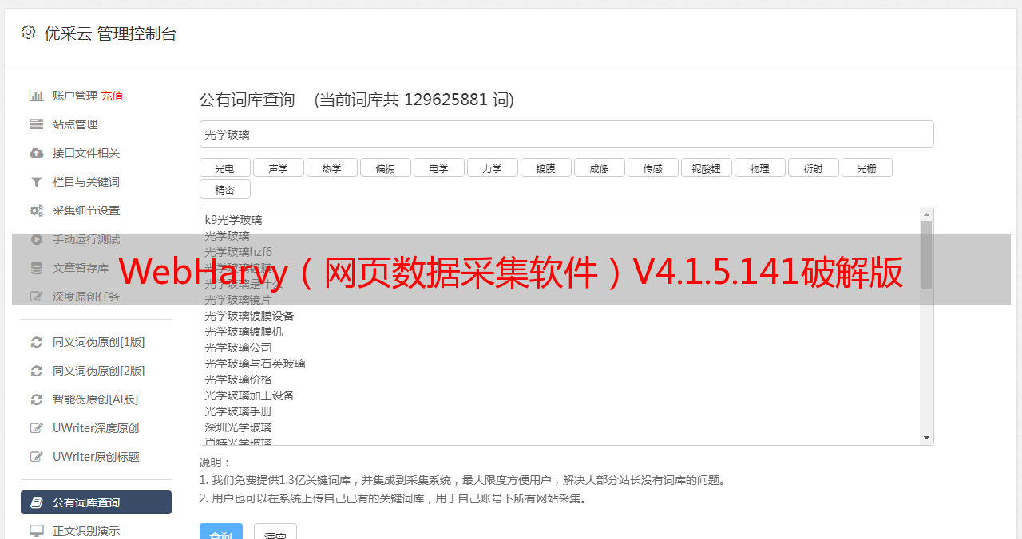The width and height of the screenshot is (1022, 539).
Task: Click the 采集细节设置 gears icon
Action: coord(37,210)
